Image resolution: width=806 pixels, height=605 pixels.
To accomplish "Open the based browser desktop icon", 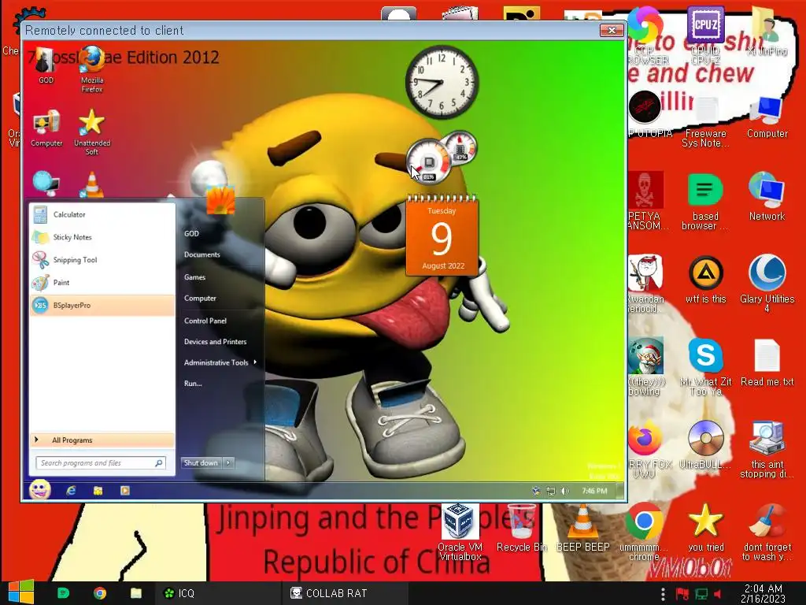I will coord(705,202).
